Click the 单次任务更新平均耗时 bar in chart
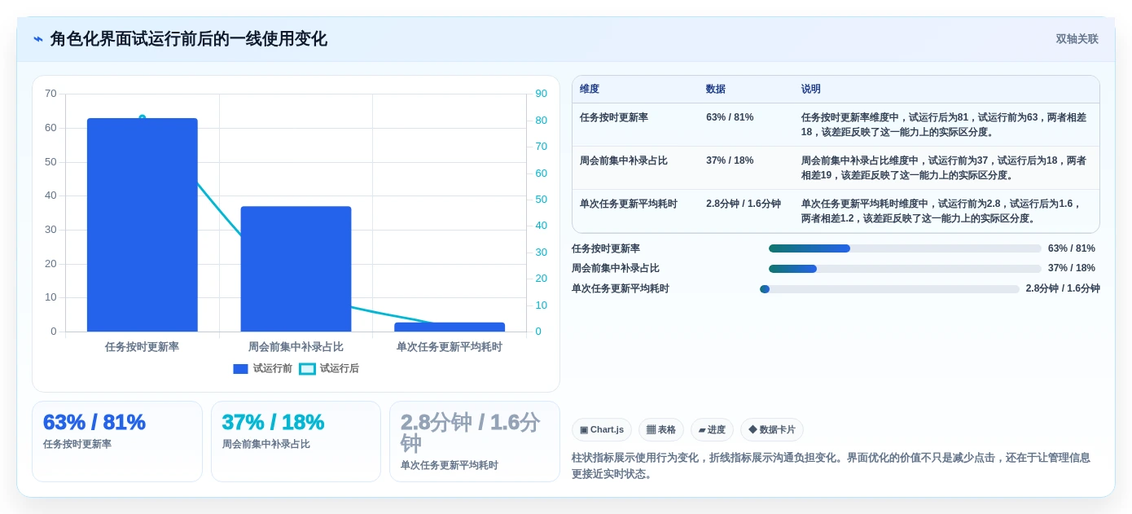 pos(450,327)
